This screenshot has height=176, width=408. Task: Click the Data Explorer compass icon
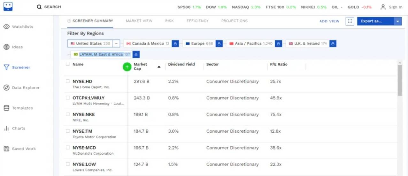(6, 88)
